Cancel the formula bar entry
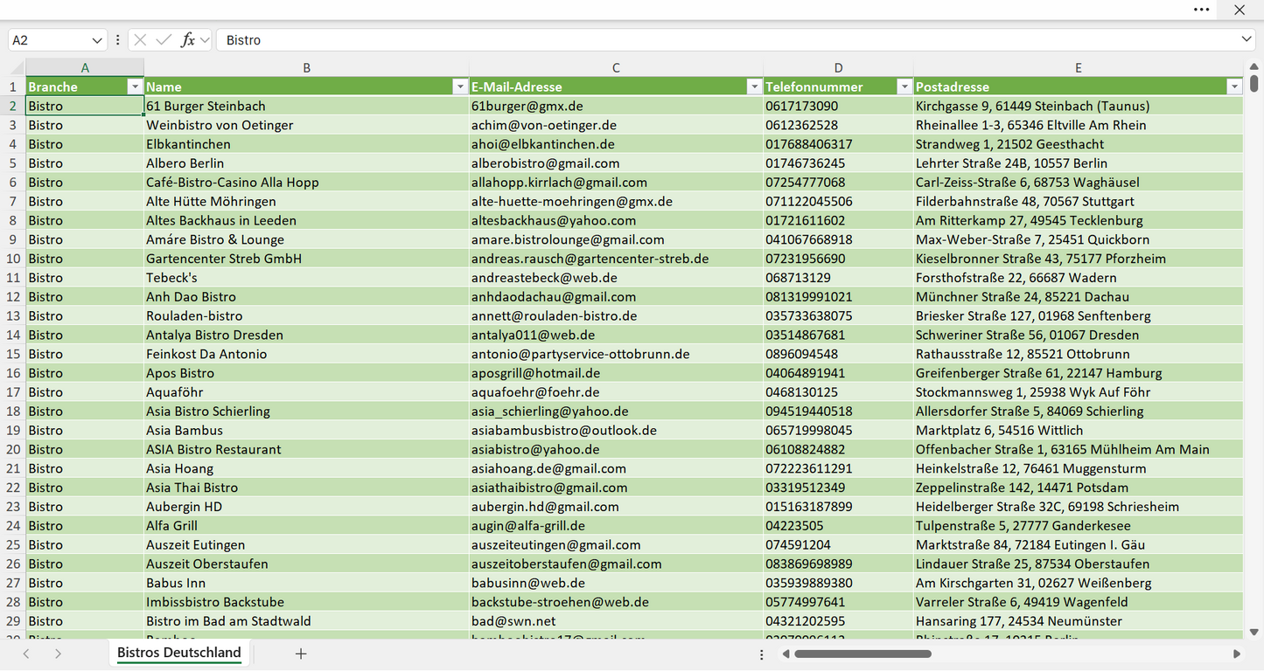 (140, 40)
